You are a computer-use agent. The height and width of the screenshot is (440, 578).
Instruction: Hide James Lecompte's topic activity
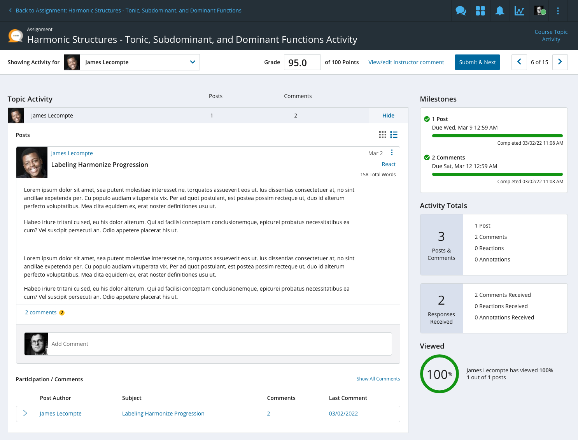[x=388, y=116]
